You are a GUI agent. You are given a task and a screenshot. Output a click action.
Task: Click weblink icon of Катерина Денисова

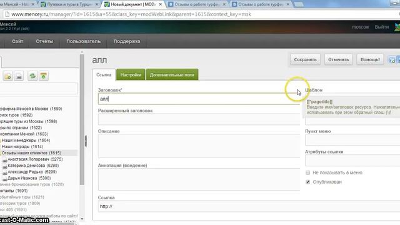4,166
